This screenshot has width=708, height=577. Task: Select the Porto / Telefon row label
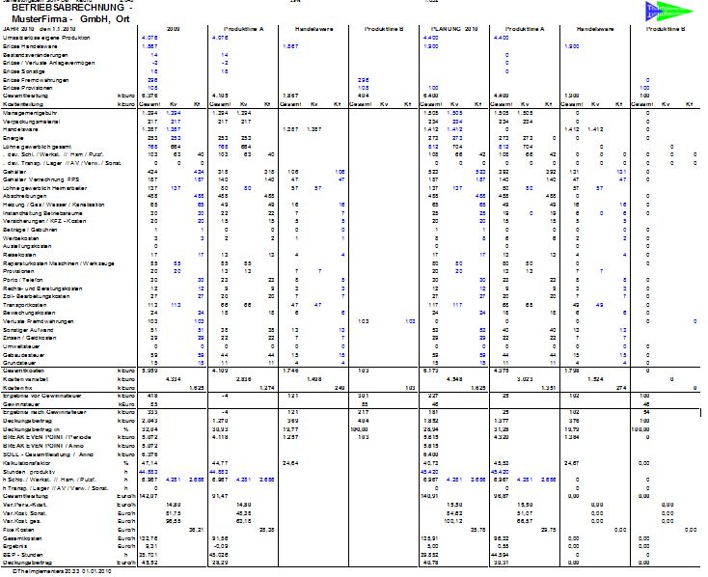pos(21,280)
